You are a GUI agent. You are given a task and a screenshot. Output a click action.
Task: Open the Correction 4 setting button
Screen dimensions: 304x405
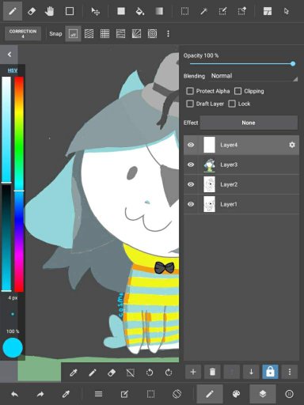click(23, 33)
